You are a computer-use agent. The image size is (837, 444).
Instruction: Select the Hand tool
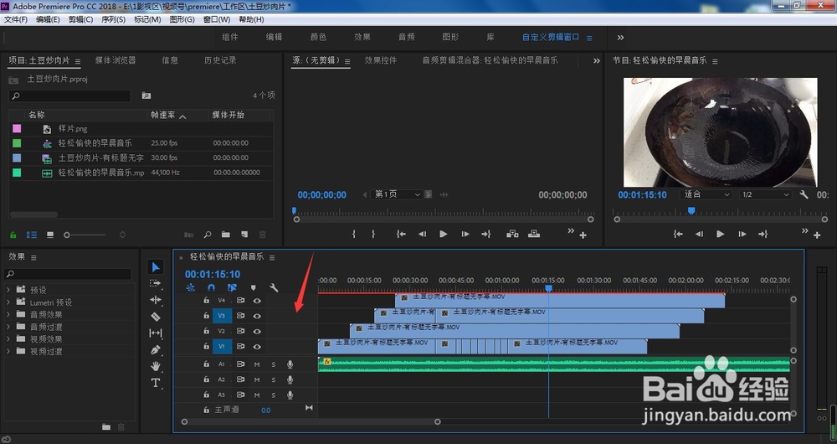[156, 366]
